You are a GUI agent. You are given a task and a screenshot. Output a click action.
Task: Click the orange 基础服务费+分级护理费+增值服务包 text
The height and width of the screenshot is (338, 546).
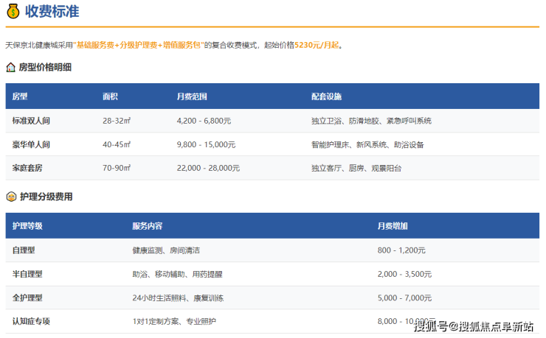pos(138,45)
